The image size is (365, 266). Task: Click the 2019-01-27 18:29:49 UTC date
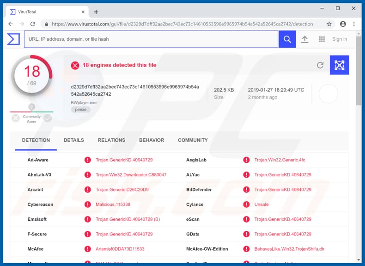point(276,90)
